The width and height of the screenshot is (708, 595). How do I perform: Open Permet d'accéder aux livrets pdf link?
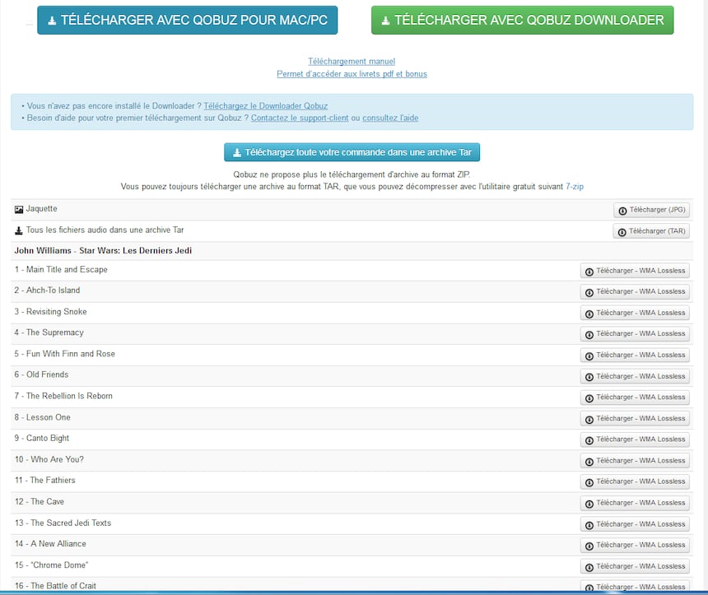click(352, 74)
